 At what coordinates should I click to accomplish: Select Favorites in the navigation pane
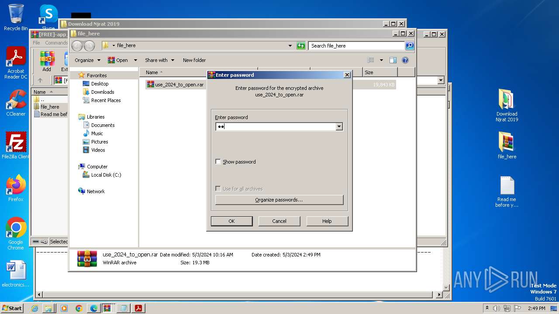tap(97, 75)
